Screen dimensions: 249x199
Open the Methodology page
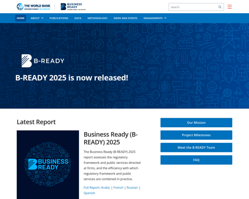click(98, 18)
